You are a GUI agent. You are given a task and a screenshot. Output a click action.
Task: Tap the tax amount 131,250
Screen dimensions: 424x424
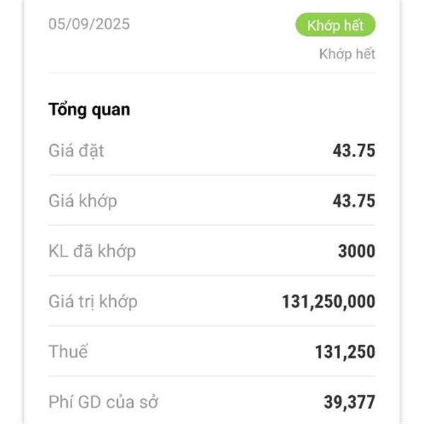(345, 352)
